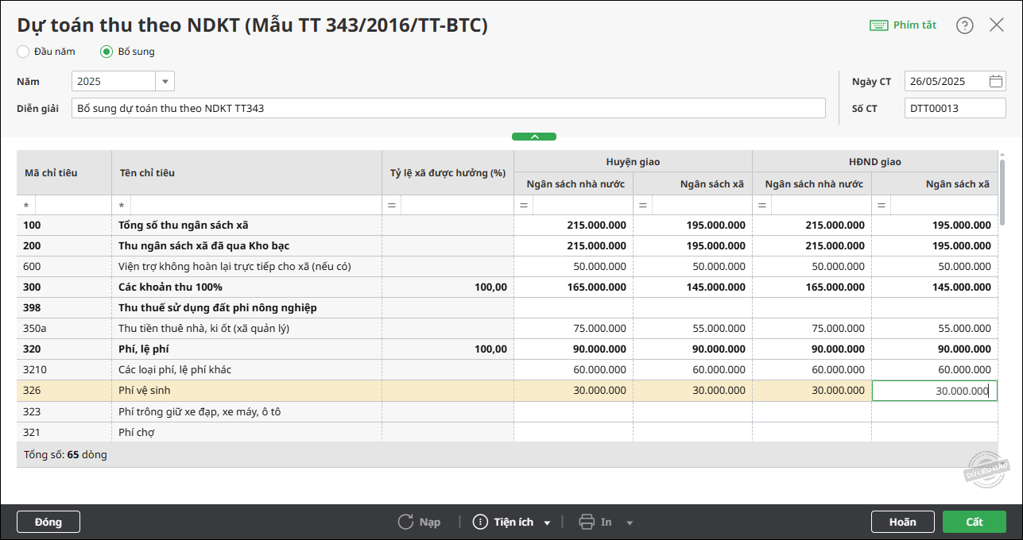Select row Các khoản thu 100%
1023x540 pixels.
tap(507, 287)
